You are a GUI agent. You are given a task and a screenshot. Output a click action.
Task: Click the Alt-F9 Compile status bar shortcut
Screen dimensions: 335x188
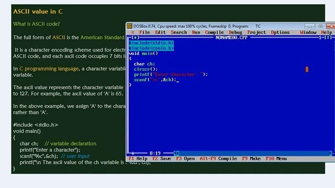[218, 159]
